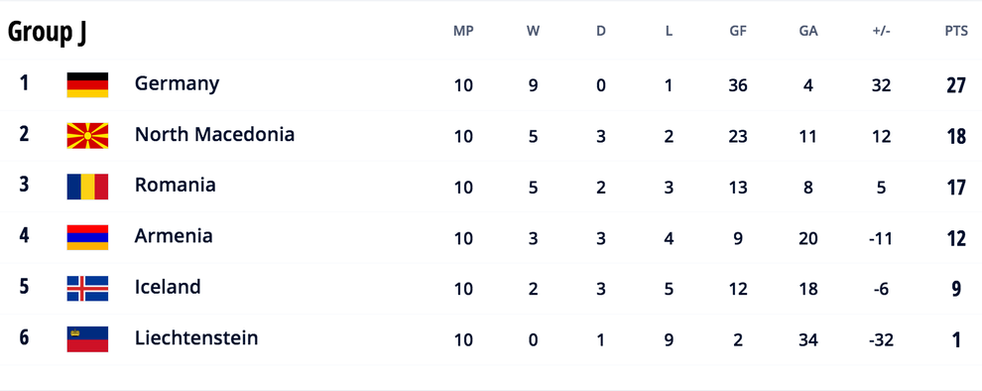Image resolution: width=982 pixels, height=391 pixels.
Task: Select Germany's 27 points value
Action: point(956,85)
